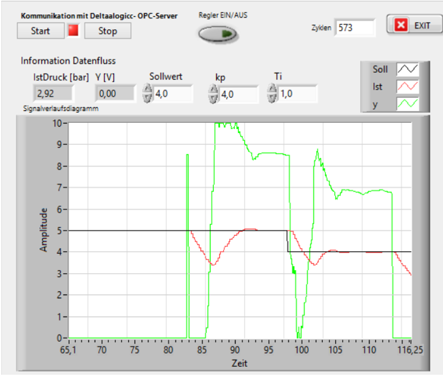Click the IstDruck [bar] indicator field

(x=52, y=94)
